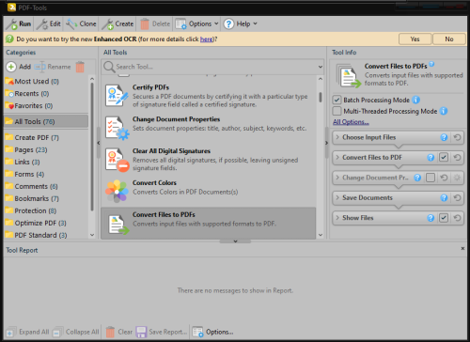Follow the 'here' details link
Screen dimensions: 470x342
click(206, 39)
